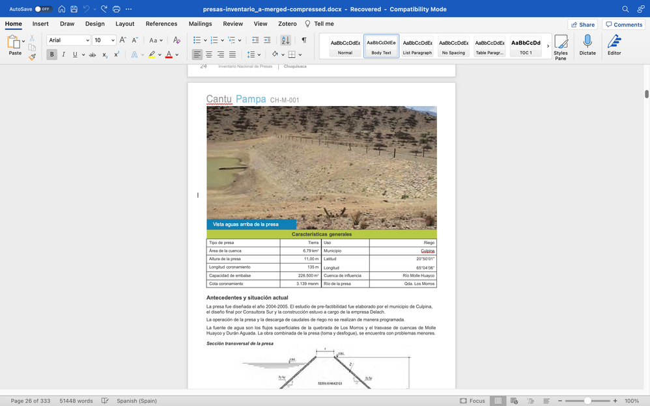Apply subscript formatting
Screen dimensions: 650x406
pos(105,55)
